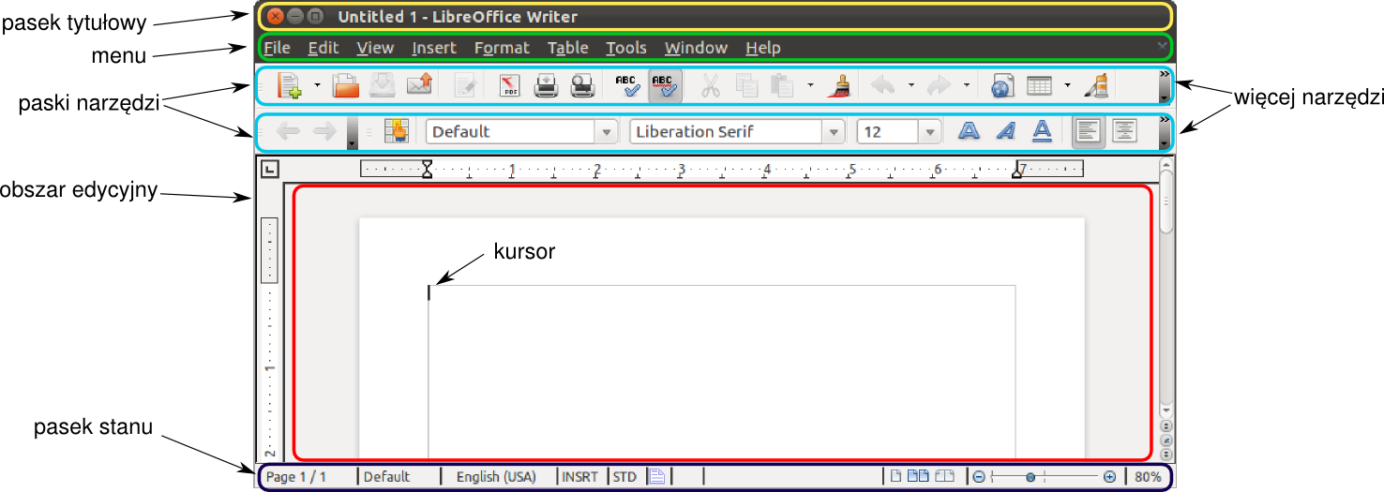Image resolution: width=1384 pixels, height=492 pixels.
Task: Activate Format Paintbrush (clone formatting) icon
Action: (838, 86)
